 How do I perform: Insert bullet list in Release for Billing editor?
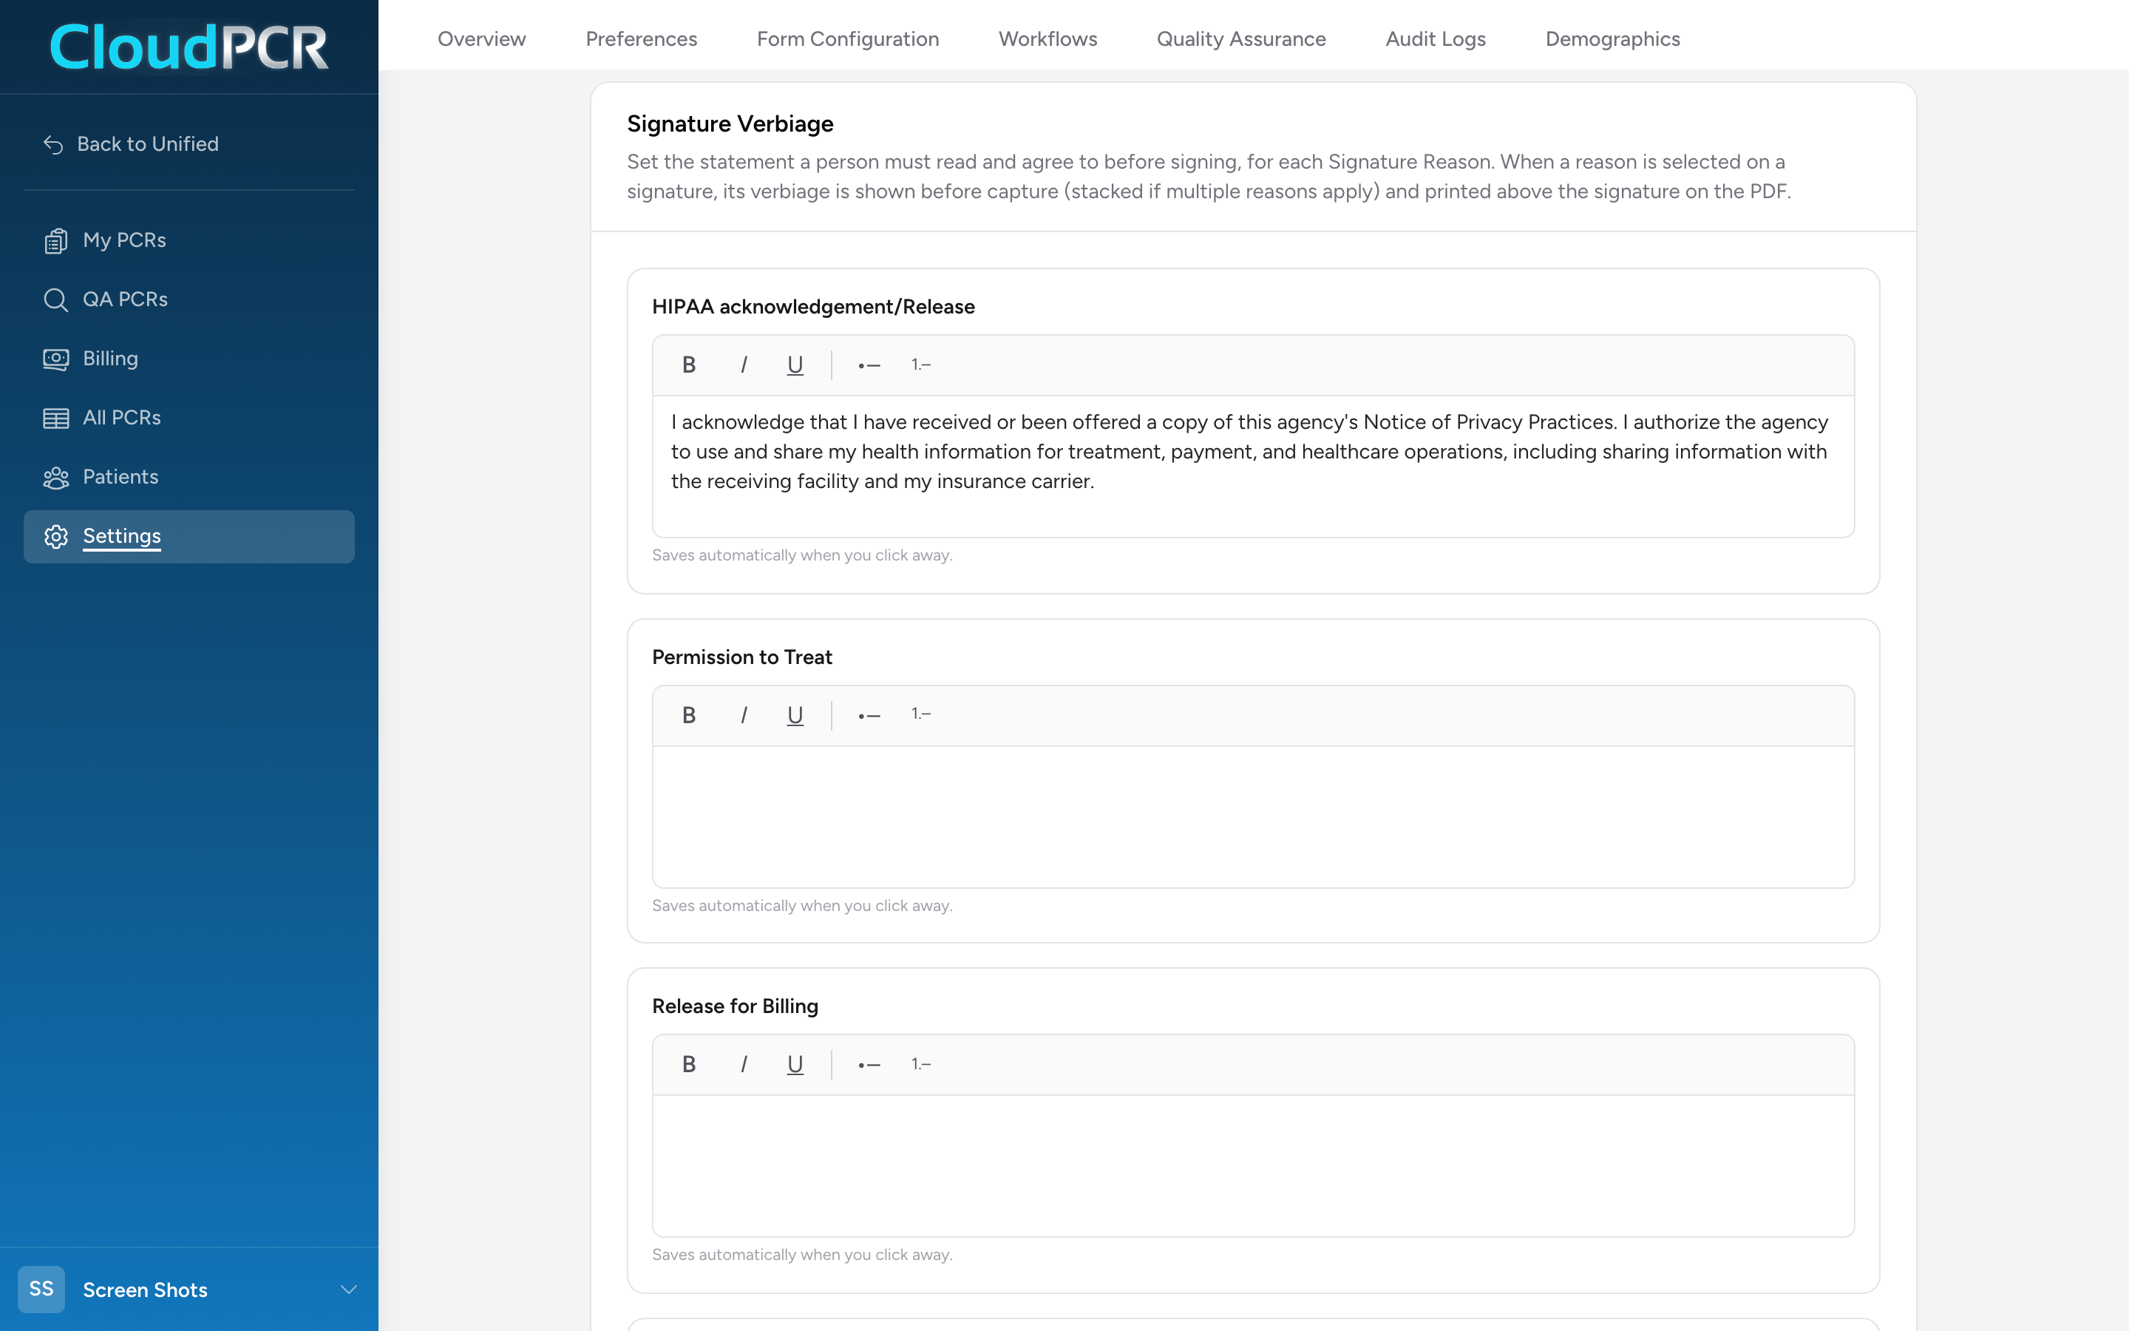[x=869, y=1064]
